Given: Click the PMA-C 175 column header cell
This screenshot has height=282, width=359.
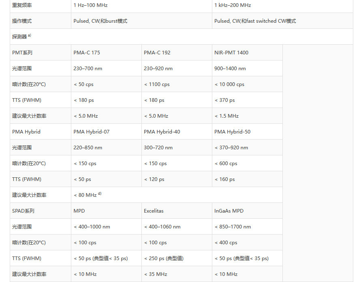Looking at the screenshot, I should point(87,53).
